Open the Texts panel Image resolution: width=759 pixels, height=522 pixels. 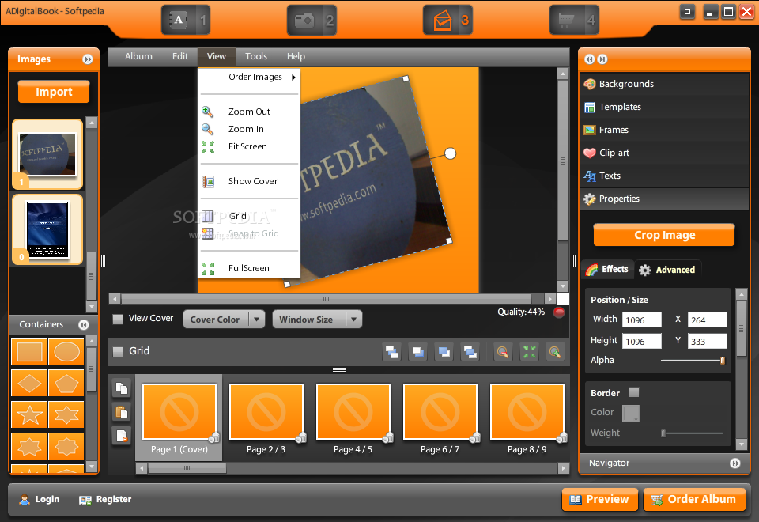pos(664,176)
